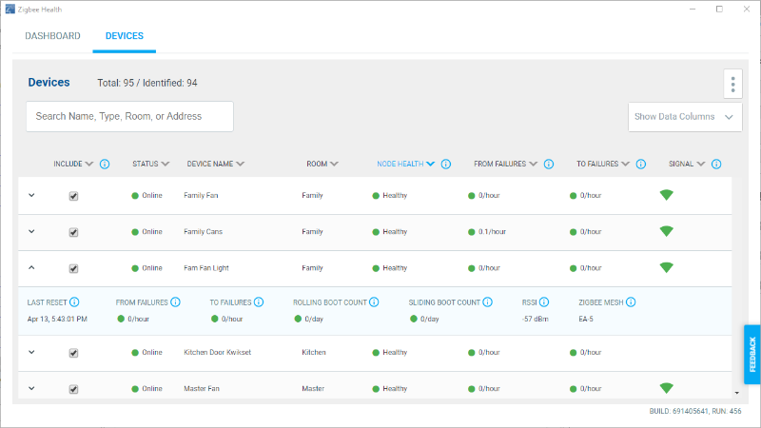
Task: Expand the Kitchen Door Kwikset row
Action: tap(31, 352)
